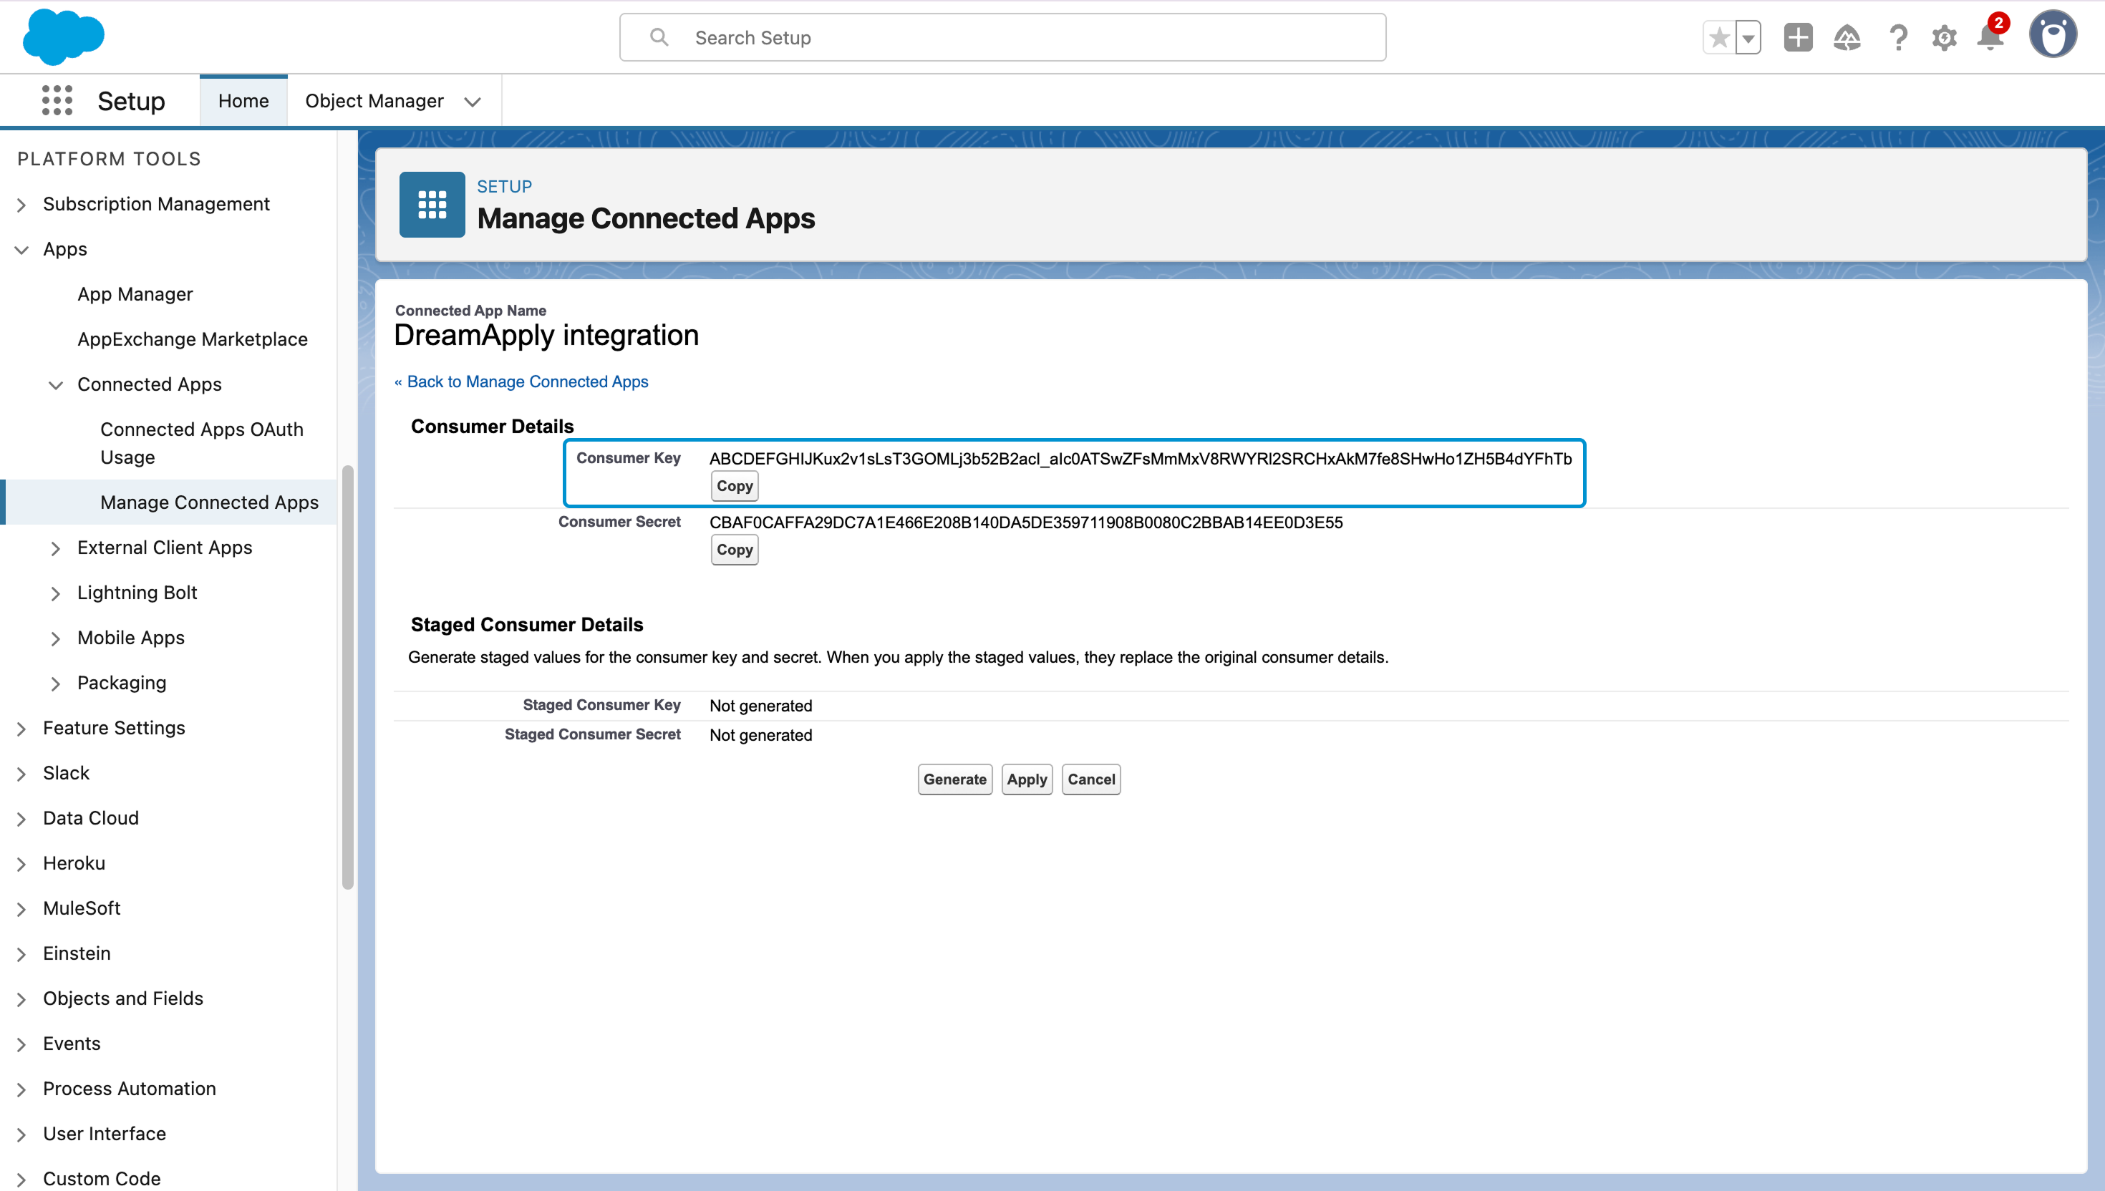Collapse the Apps section
This screenshot has height=1191, width=2105.
[x=22, y=250]
